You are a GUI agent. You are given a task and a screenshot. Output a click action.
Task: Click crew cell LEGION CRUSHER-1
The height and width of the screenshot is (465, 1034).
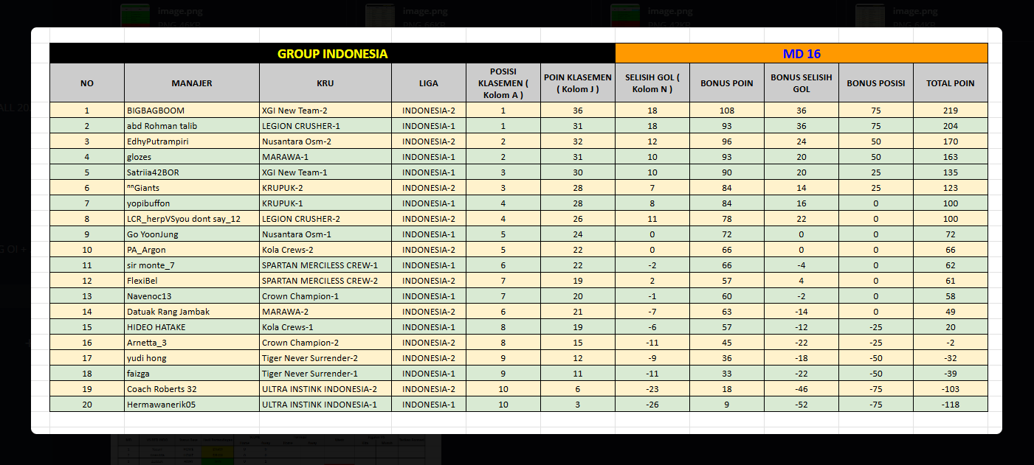[325, 126]
